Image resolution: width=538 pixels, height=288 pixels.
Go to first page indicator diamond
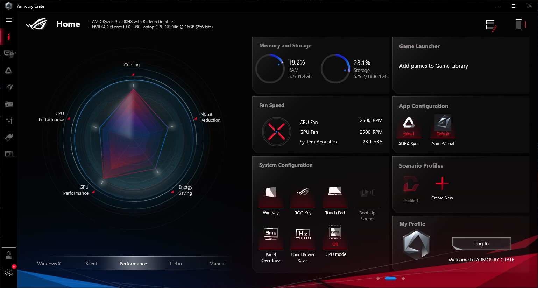point(378,279)
